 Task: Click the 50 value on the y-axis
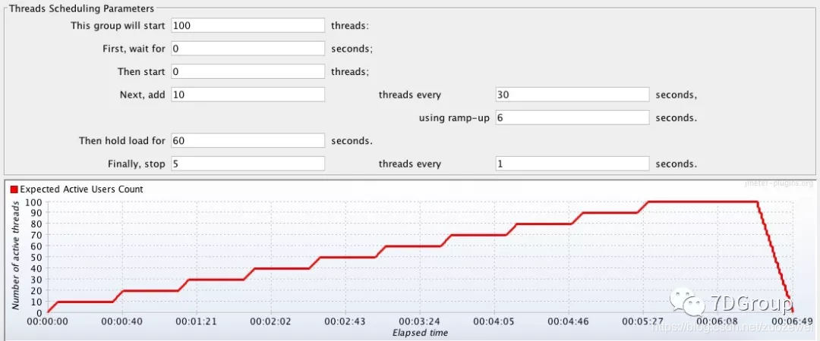37,257
